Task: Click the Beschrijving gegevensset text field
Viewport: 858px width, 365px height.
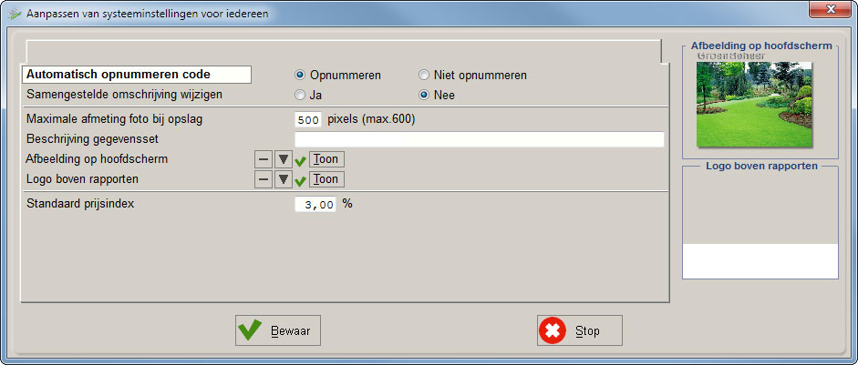Action: pyautogui.click(x=479, y=139)
